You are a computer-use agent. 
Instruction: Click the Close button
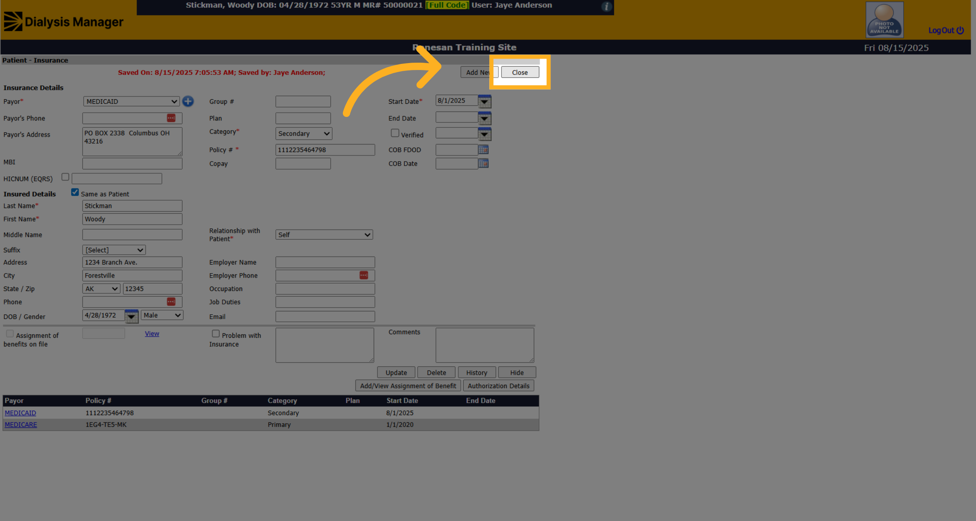tap(520, 72)
